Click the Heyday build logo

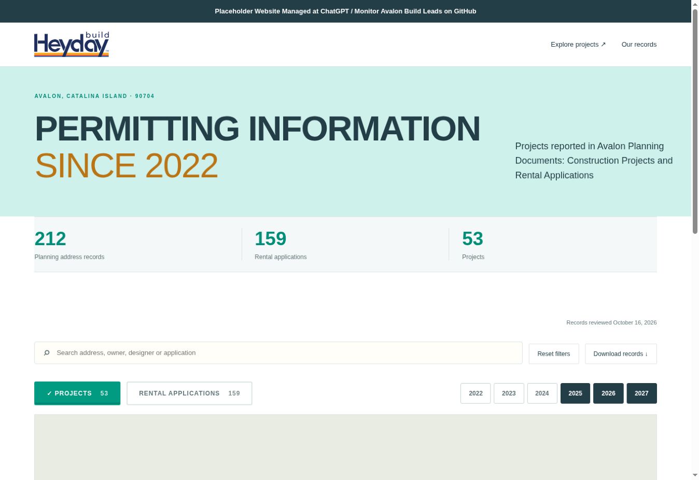tap(72, 44)
